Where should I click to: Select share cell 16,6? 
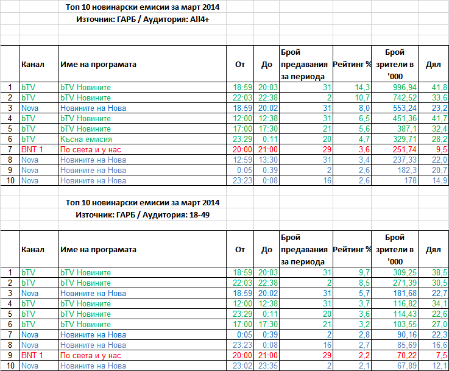pyautogui.click(x=439, y=345)
